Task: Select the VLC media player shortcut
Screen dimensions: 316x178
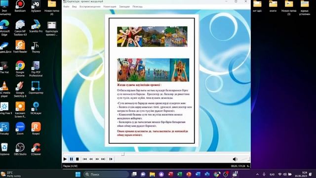Action: tap(4, 89)
